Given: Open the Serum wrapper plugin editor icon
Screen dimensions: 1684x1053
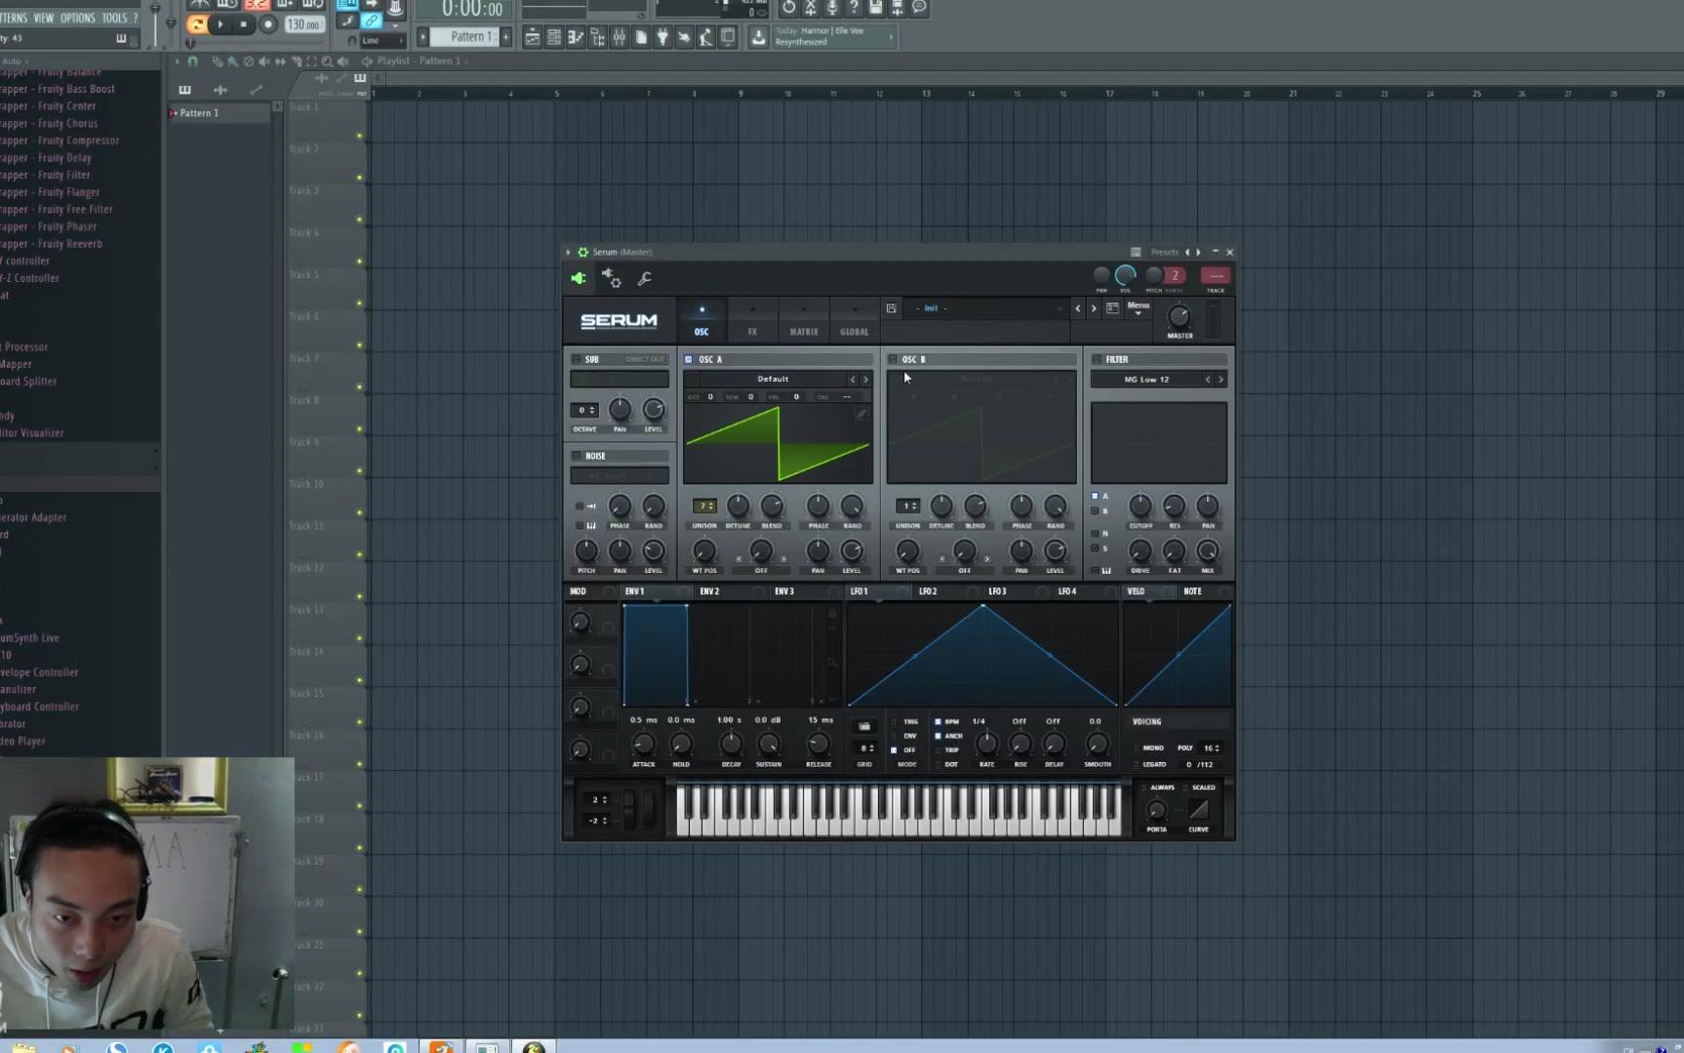Looking at the screenshot, I should [x=579, y=278].
